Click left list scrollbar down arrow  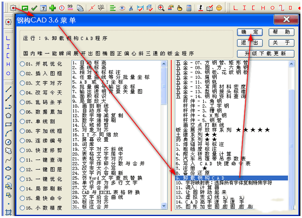pyautogui.click(x=164, y=206)
